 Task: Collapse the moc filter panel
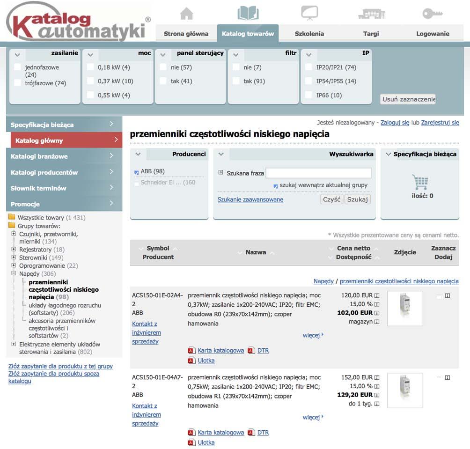(x=90, y=55)
